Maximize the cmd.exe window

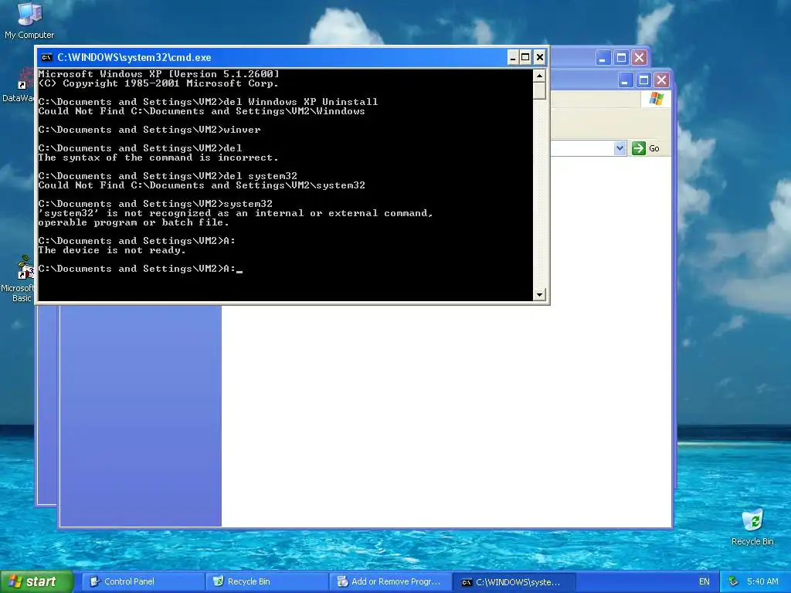click(x=525, y=57)
